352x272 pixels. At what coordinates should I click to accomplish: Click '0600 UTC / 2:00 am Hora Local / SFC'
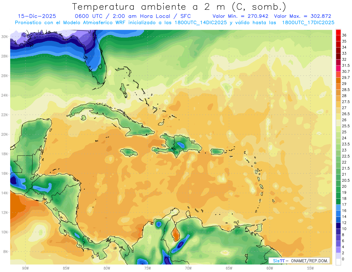tap(133, 16)
